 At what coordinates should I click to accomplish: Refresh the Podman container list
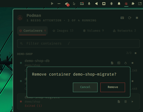130,18
